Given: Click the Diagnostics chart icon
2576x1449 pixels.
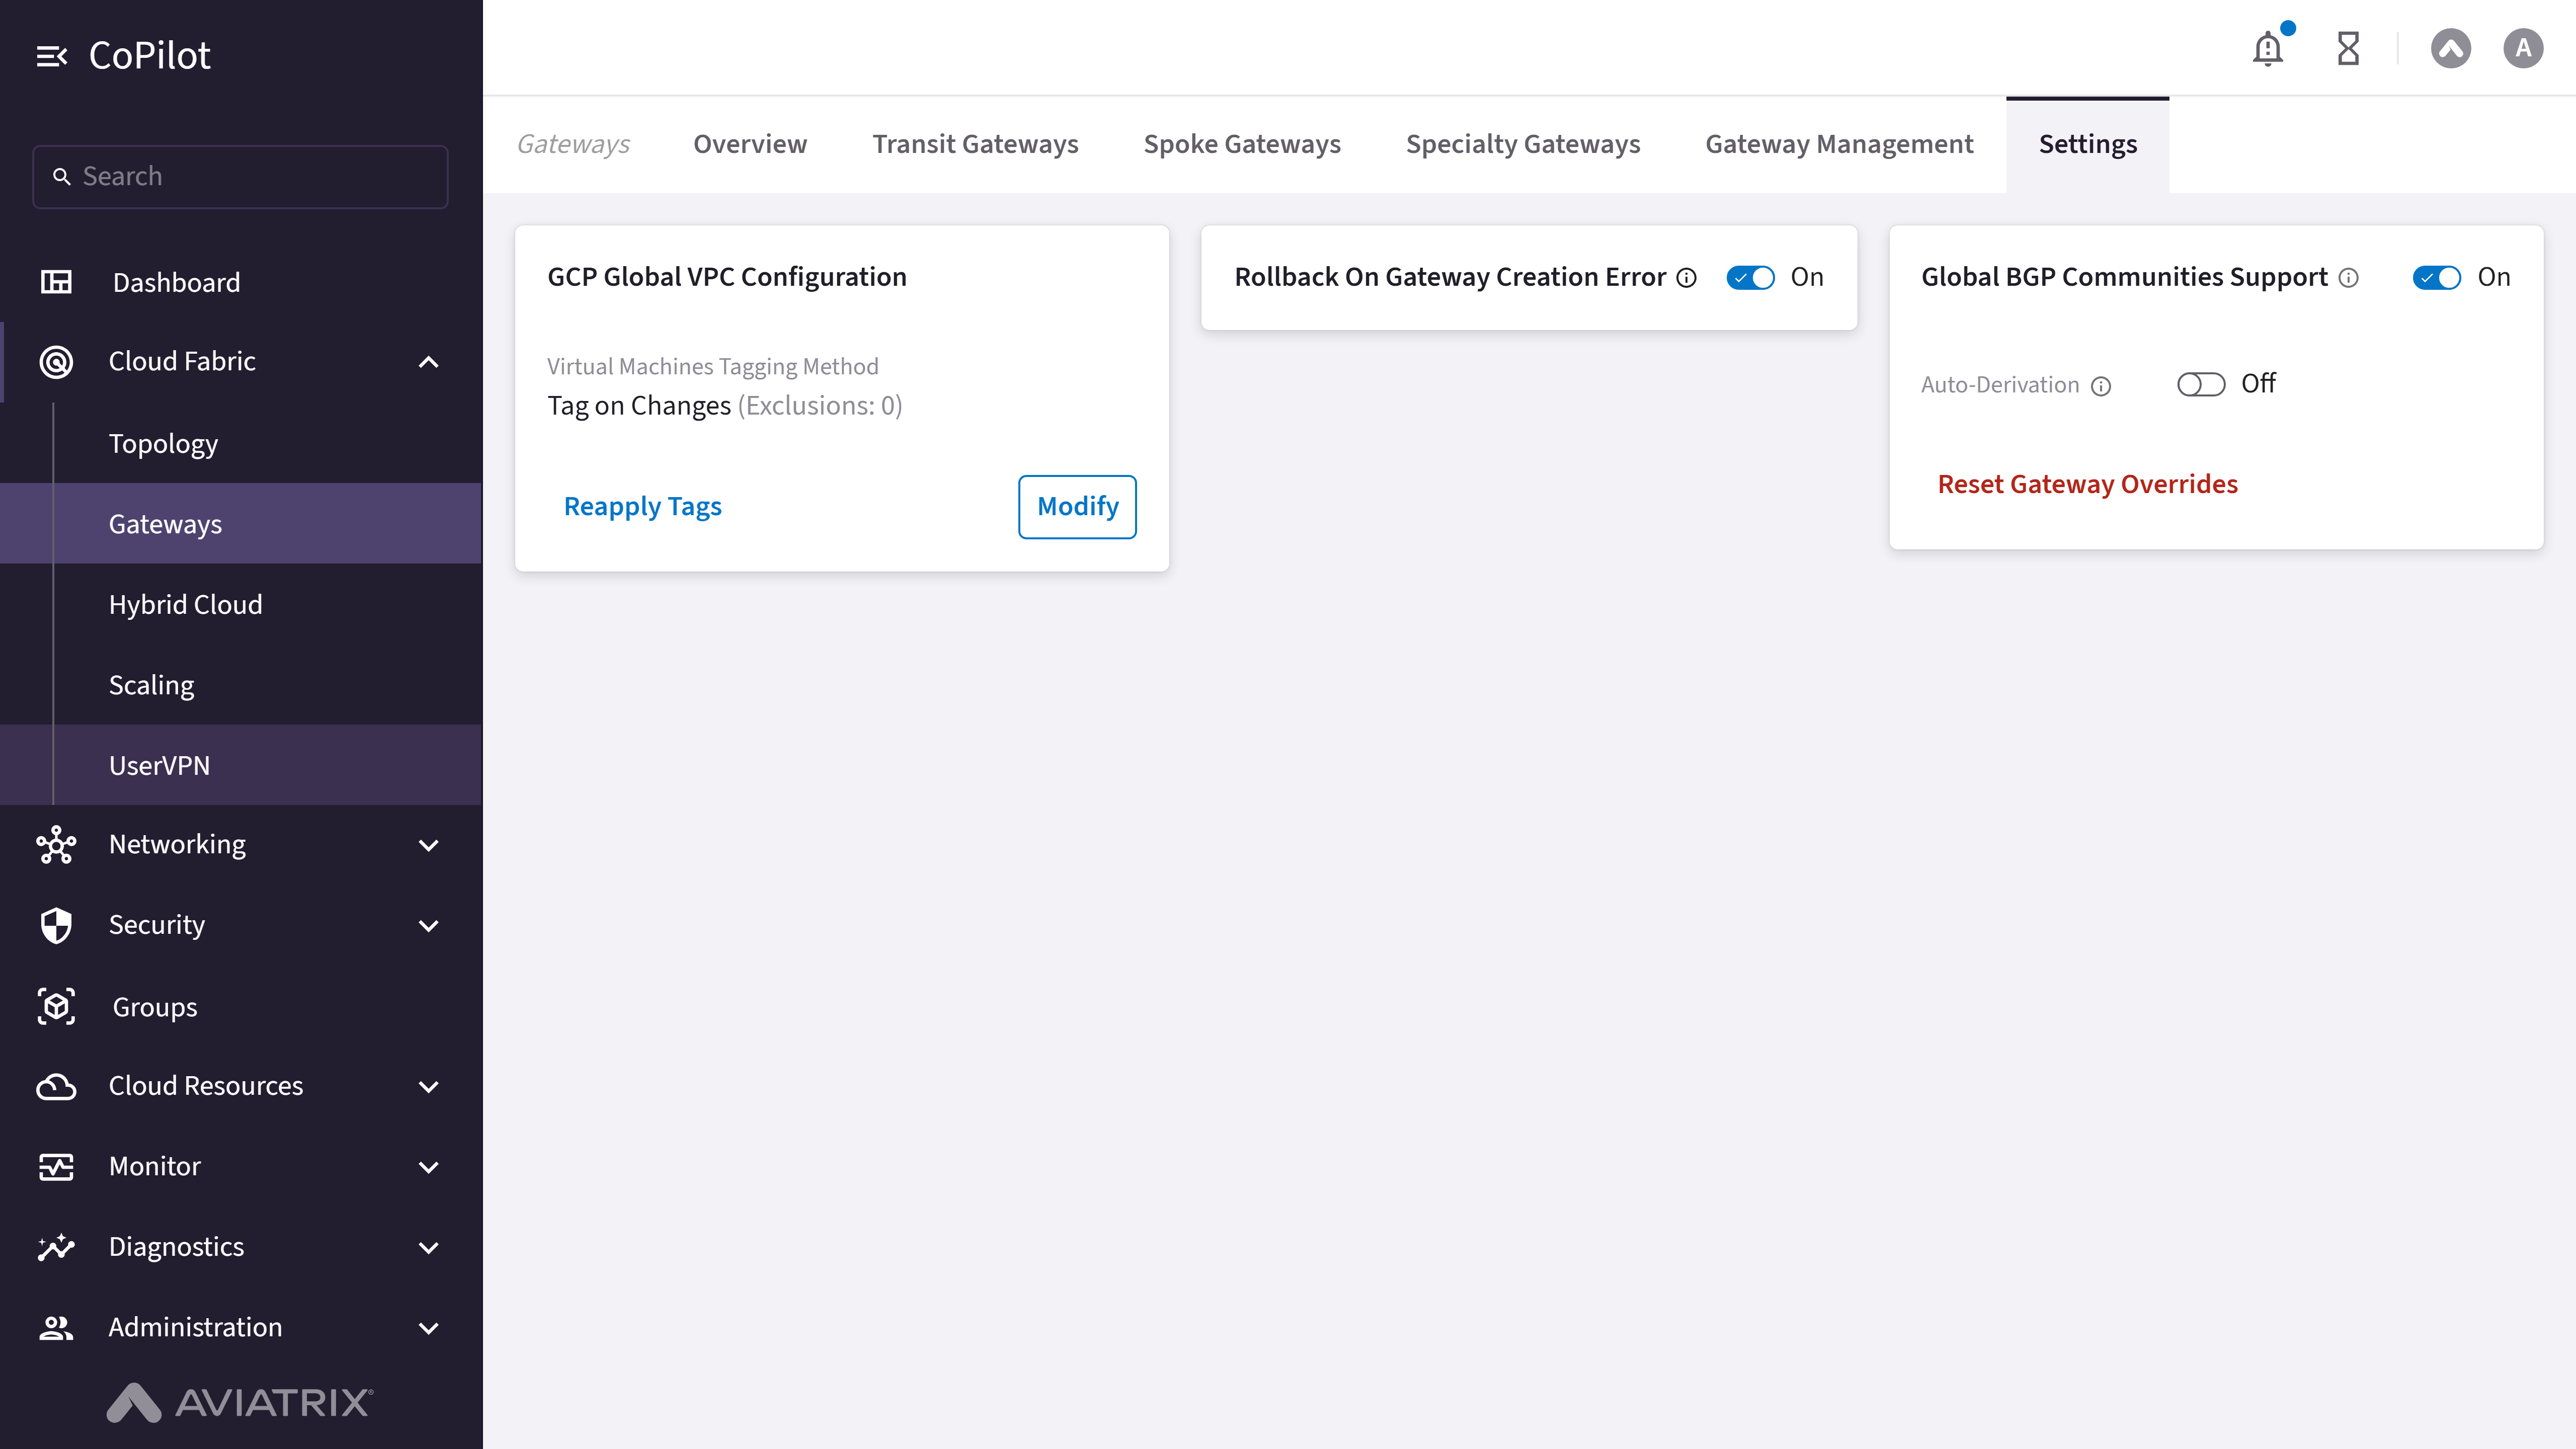Looking at the screenshot, I should click(56, 1247).
